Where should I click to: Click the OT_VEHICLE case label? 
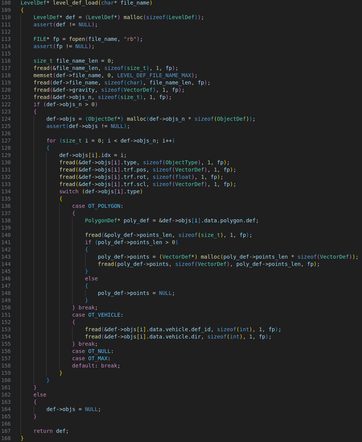(x=104, y=315)
